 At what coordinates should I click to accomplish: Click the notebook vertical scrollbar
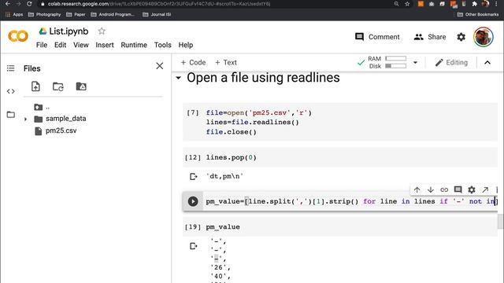pyautogui.click(x=500, y=222)
